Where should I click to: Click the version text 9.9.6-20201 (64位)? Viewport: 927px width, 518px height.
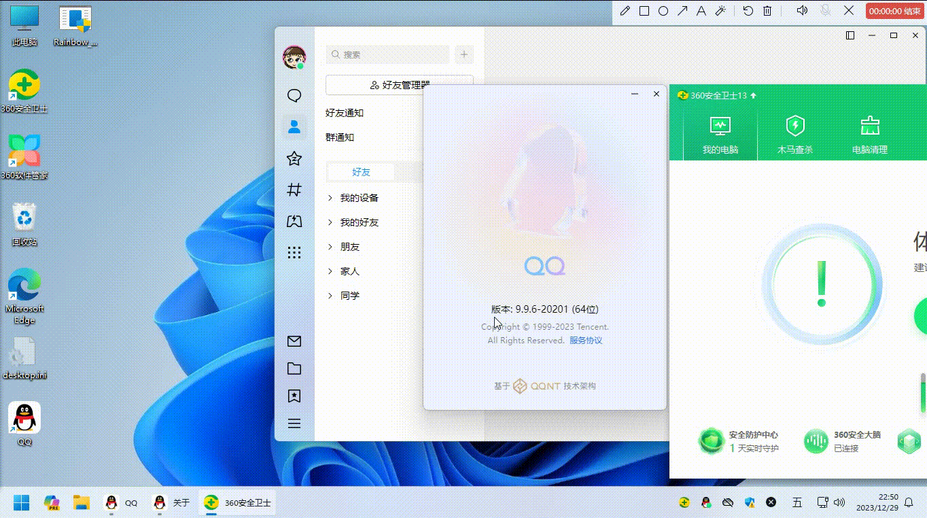coord(545,309)
